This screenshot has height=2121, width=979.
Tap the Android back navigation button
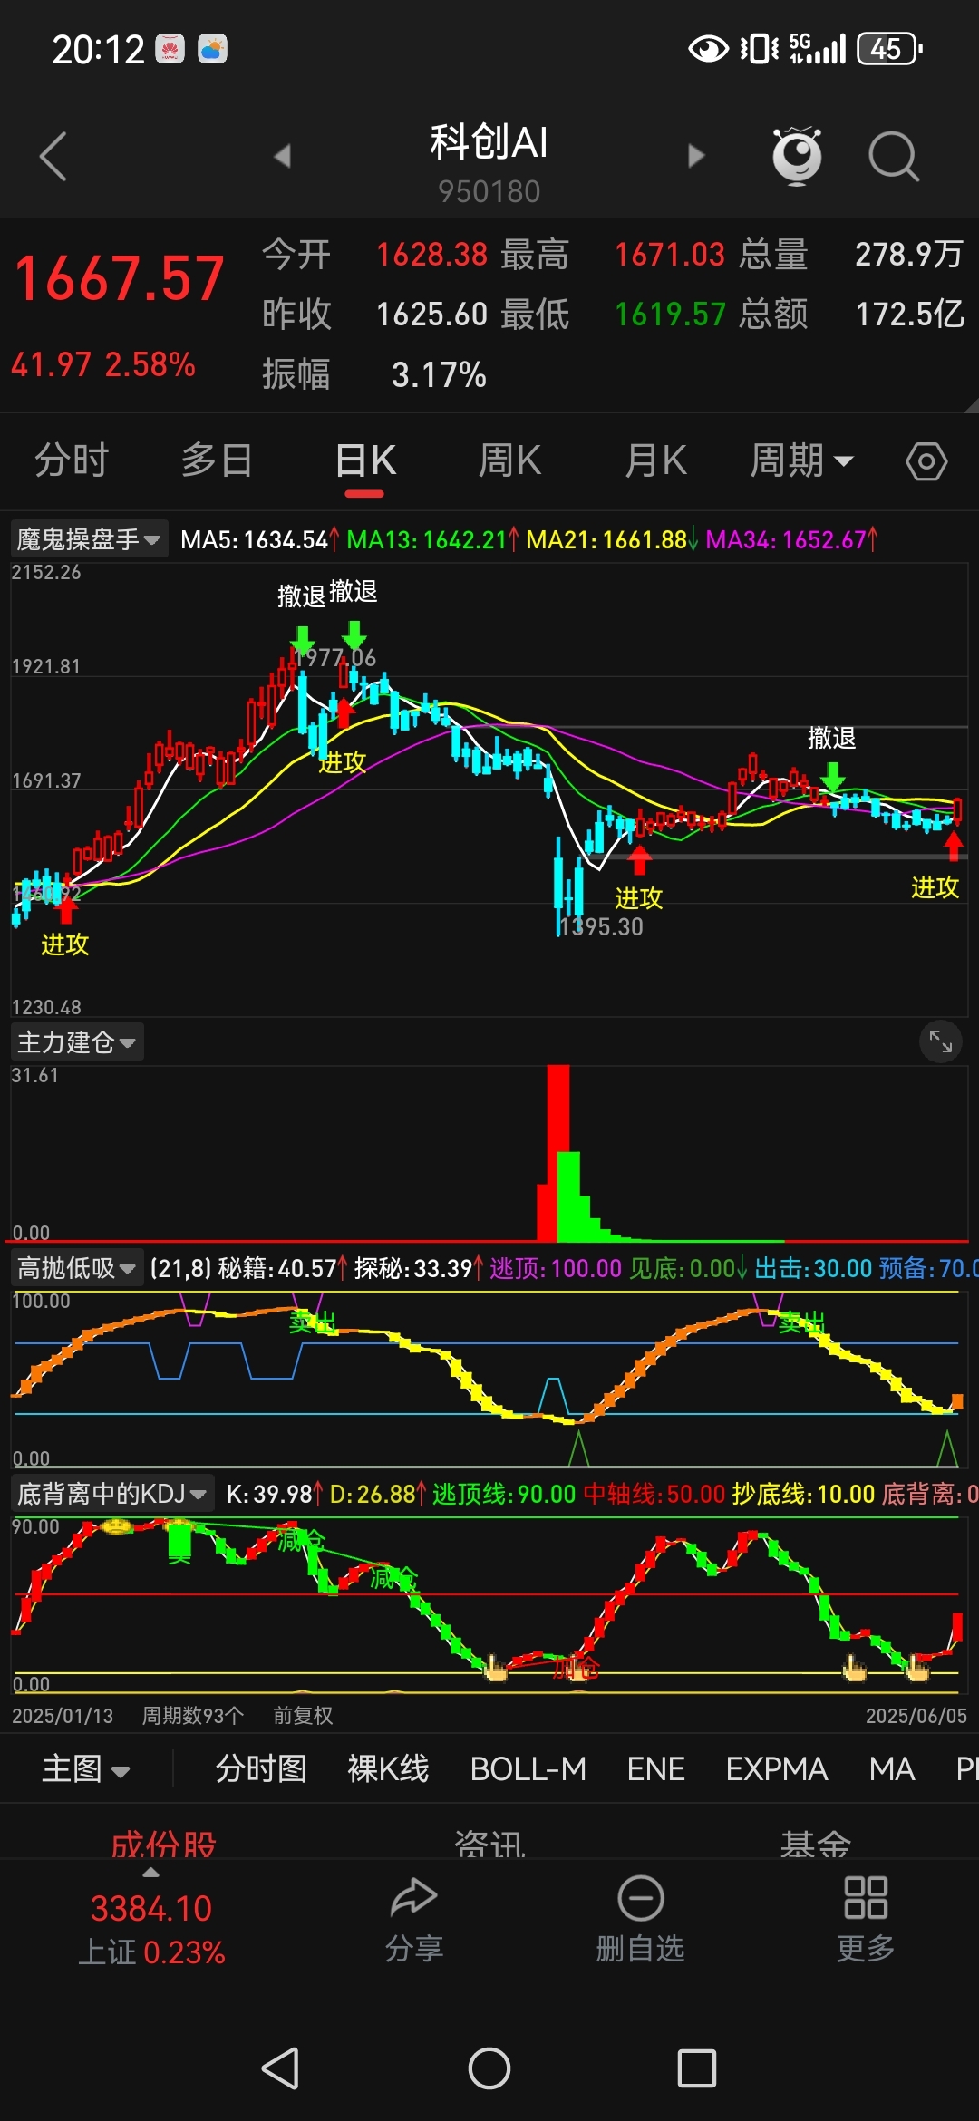click(280, 2068)
